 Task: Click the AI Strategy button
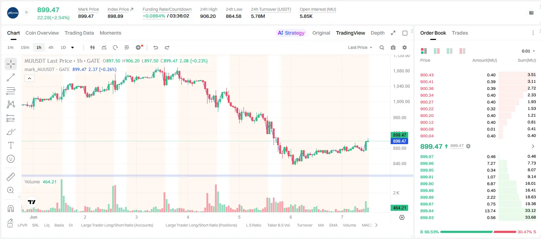(x=291, y=33)
